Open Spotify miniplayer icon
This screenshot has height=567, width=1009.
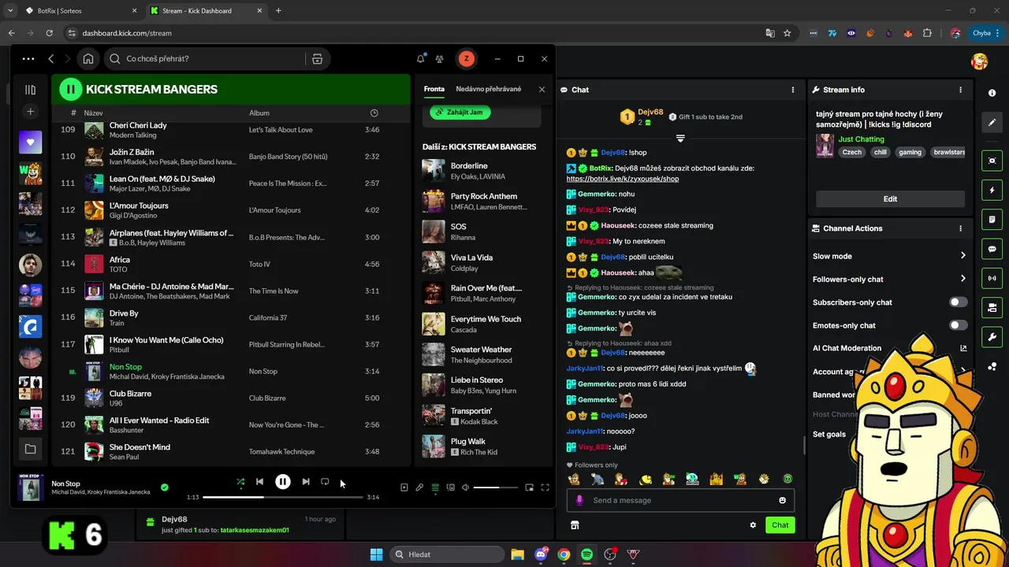[530, 487]
